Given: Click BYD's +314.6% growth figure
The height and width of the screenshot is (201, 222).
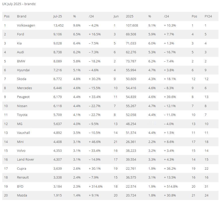Looking at the screenshot, I should pos(96,186).
